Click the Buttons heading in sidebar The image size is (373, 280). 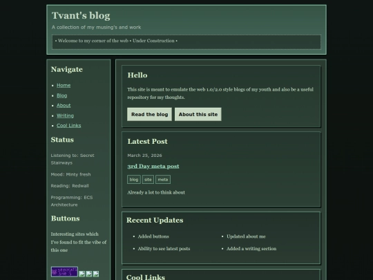coord(65,218)
